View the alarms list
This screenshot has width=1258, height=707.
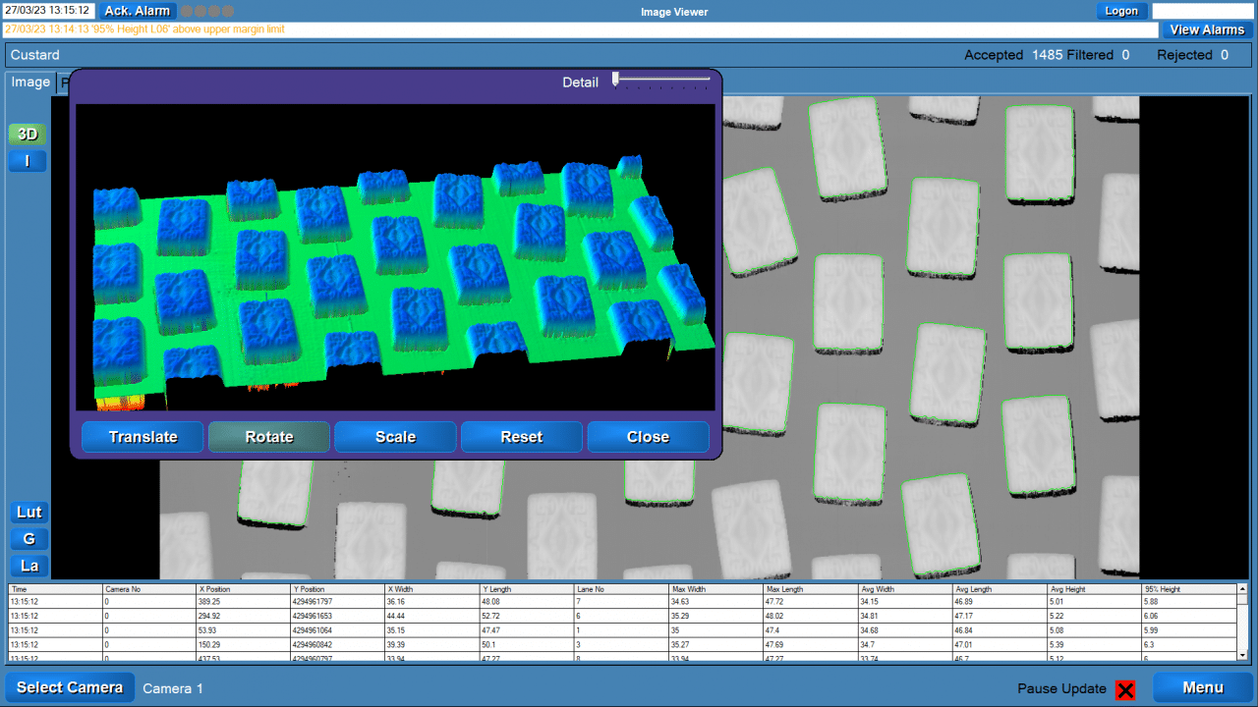tap(1207, 29)
